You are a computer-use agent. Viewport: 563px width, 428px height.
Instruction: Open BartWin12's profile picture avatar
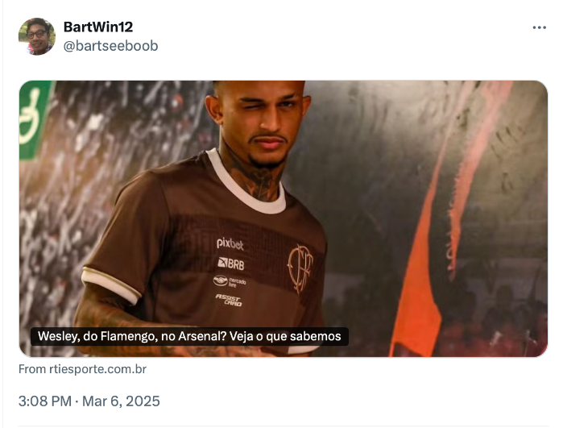[x=37, y=36]
